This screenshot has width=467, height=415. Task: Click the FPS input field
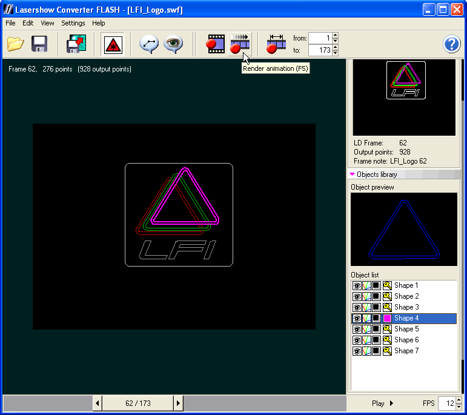click(447, 403)
